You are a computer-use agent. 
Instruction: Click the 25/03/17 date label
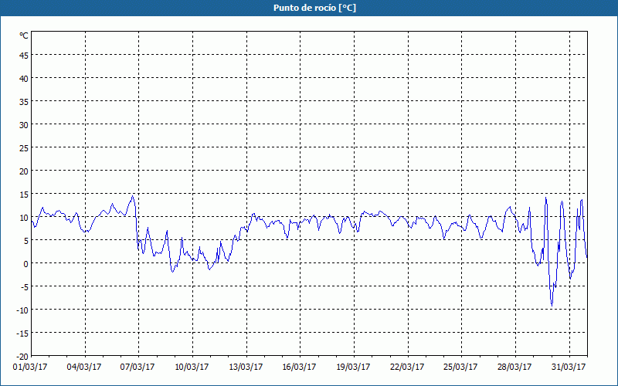pyautogui.click(x=460, y=367)
